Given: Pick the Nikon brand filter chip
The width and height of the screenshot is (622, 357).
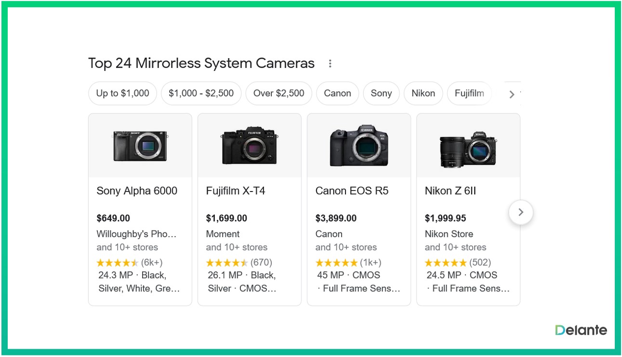Looking at the screenshot, I should pos(423,93).
